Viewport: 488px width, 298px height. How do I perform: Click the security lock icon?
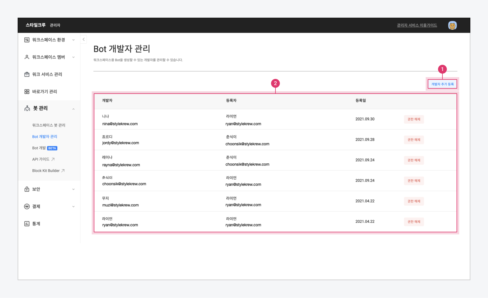point(27,189)
